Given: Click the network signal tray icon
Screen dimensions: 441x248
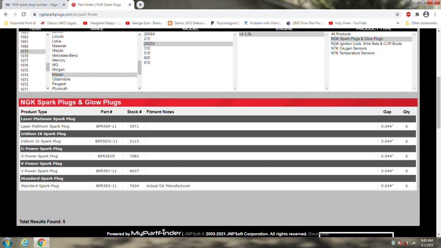Looking at the screenshot, I should pos(413,243).
